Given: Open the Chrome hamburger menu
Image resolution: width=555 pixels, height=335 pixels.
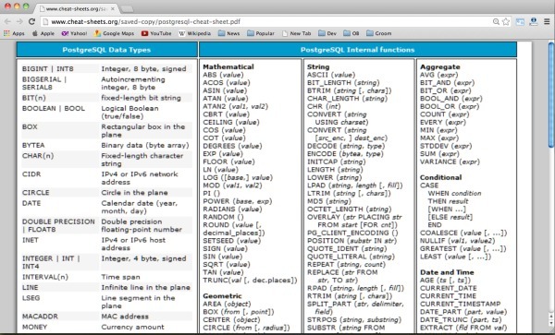Looking at the screenshot, I should tap(547, 21).
